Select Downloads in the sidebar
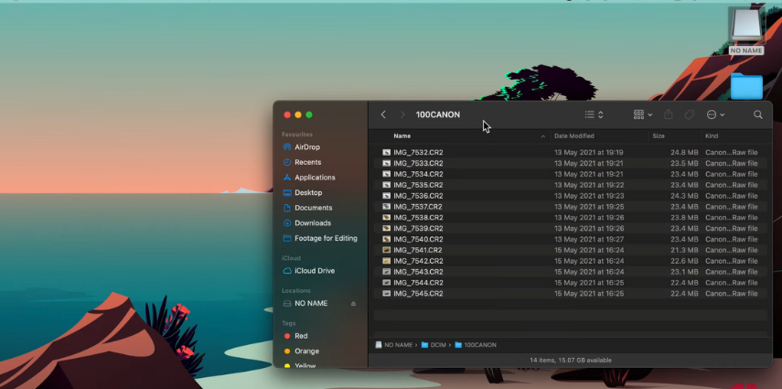 click(312, 222)
